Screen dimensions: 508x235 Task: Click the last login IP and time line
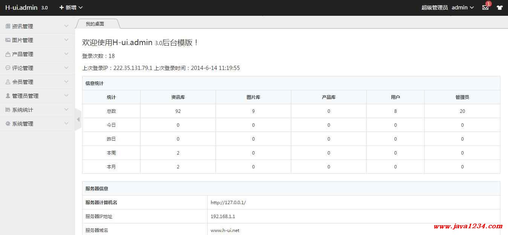click(161, 68)
